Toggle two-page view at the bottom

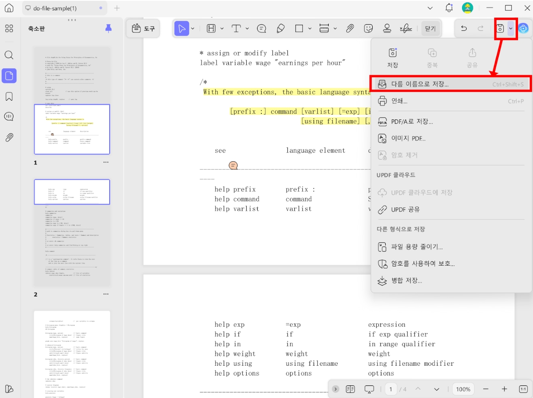pos(350,389)
